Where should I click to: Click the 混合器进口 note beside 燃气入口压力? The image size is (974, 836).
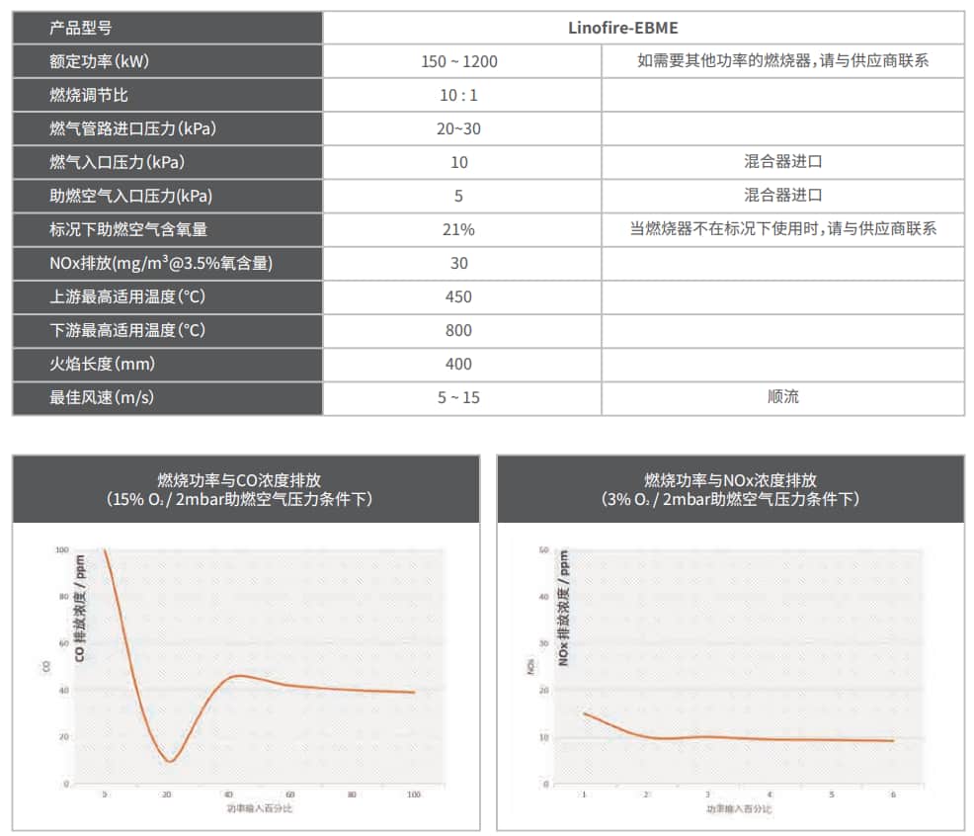[785, 162]
